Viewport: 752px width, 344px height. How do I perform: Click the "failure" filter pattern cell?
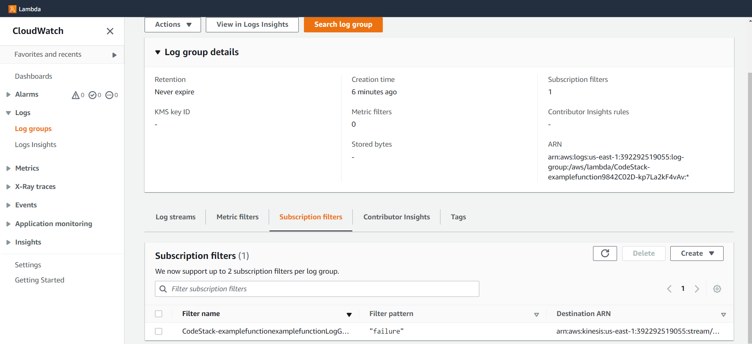[x=386, y=331]
